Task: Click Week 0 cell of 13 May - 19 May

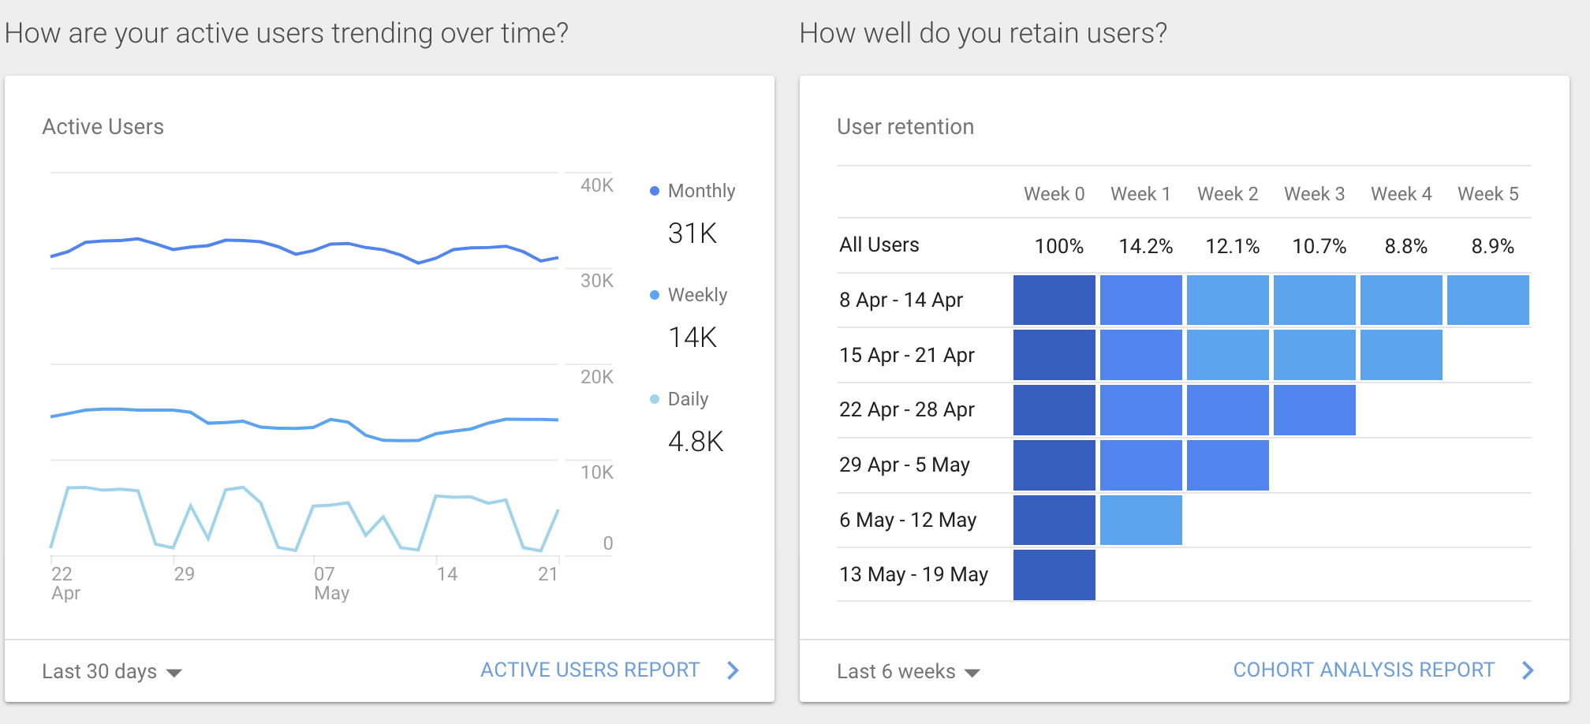Action: [1054, 574]
